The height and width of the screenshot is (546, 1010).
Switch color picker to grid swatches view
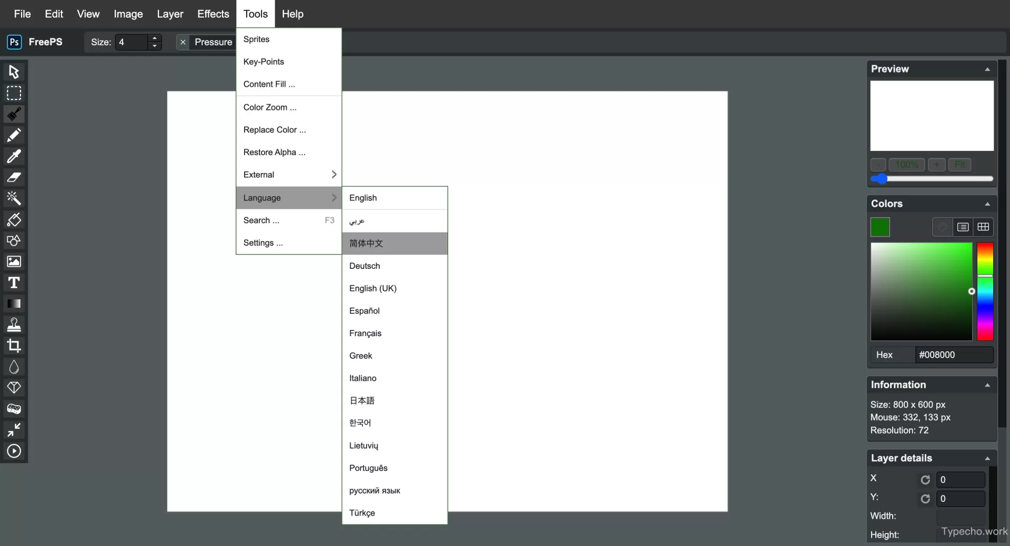983,227
